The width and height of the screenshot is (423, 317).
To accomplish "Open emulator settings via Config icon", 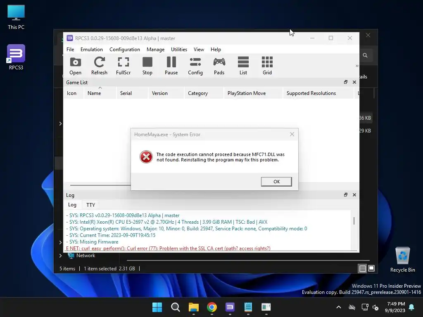I will tap(195, 66).
